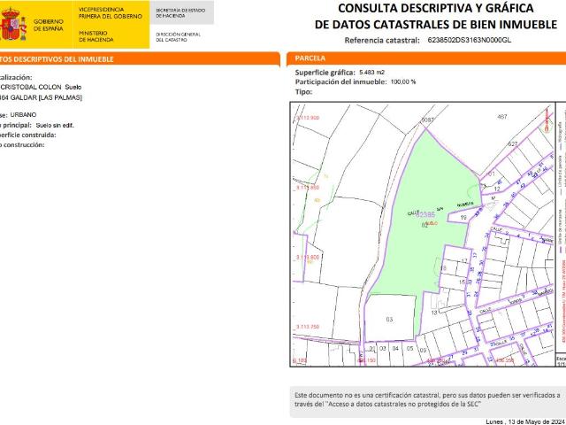The height and width of the screenshot is (425, 566).
Task: Click the '3.113.900' coordinate label
Action: pyautogui.click(x=308, y=118)
